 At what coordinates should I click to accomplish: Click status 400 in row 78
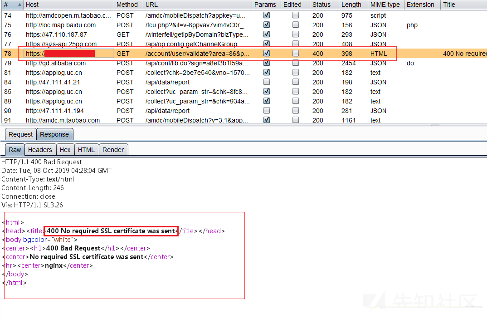[318, 54]
